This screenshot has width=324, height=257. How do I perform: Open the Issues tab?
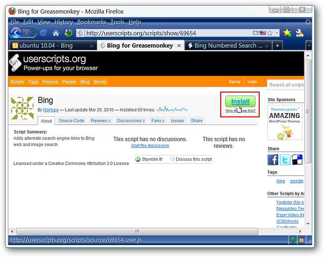point(178,121)
